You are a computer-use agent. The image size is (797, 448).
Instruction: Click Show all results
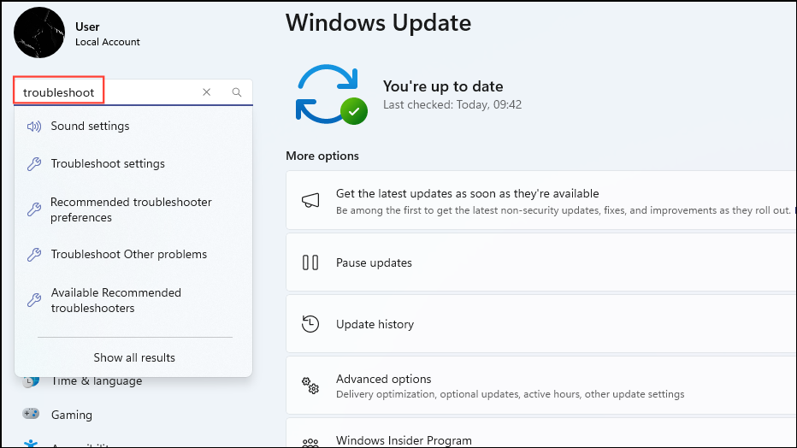pyautogui.click(x=134, y=357)
